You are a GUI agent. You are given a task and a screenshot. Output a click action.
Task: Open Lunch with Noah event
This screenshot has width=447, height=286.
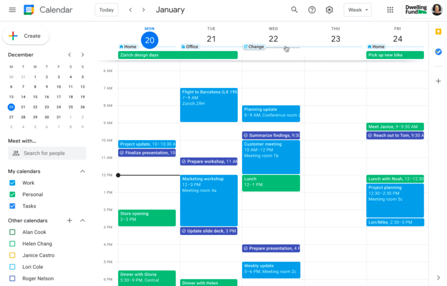395,179
